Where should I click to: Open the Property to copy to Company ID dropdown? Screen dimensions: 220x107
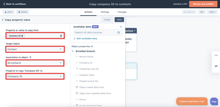35,76
